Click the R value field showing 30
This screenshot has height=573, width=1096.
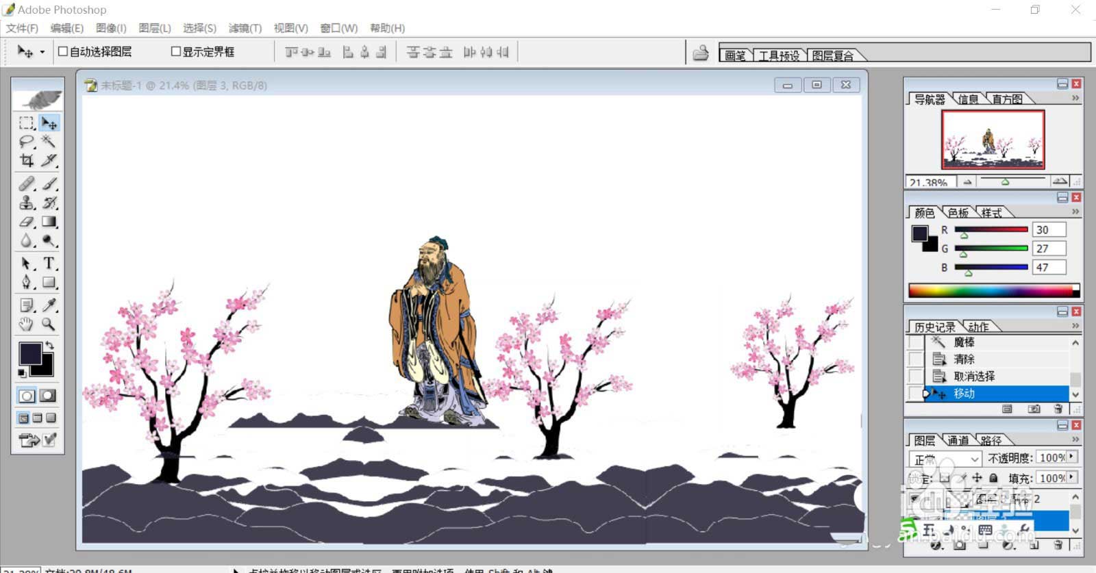click(1049, 230)
